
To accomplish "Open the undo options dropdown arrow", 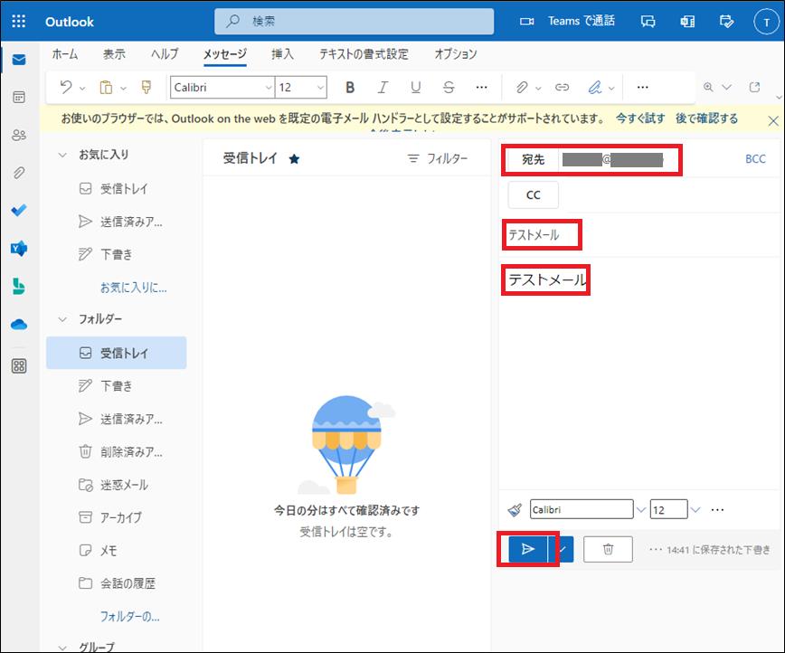I will coord(82,88).
